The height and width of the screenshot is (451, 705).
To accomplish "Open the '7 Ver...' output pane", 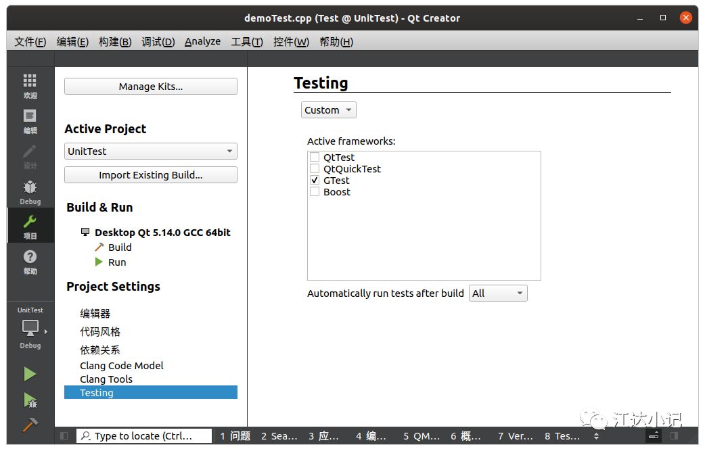I will coord(516,435).
